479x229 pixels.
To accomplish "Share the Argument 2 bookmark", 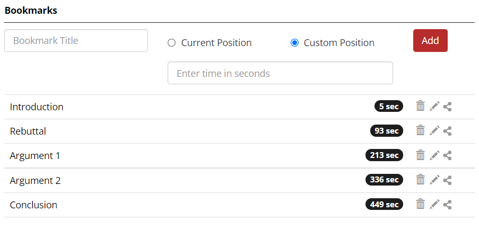I will (448, 180).
